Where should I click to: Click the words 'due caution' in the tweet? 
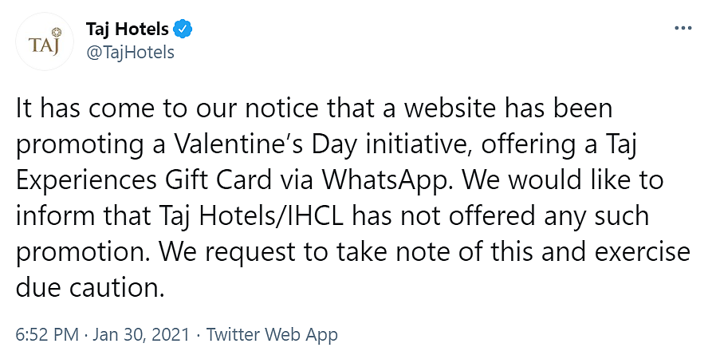coord(89,287)
